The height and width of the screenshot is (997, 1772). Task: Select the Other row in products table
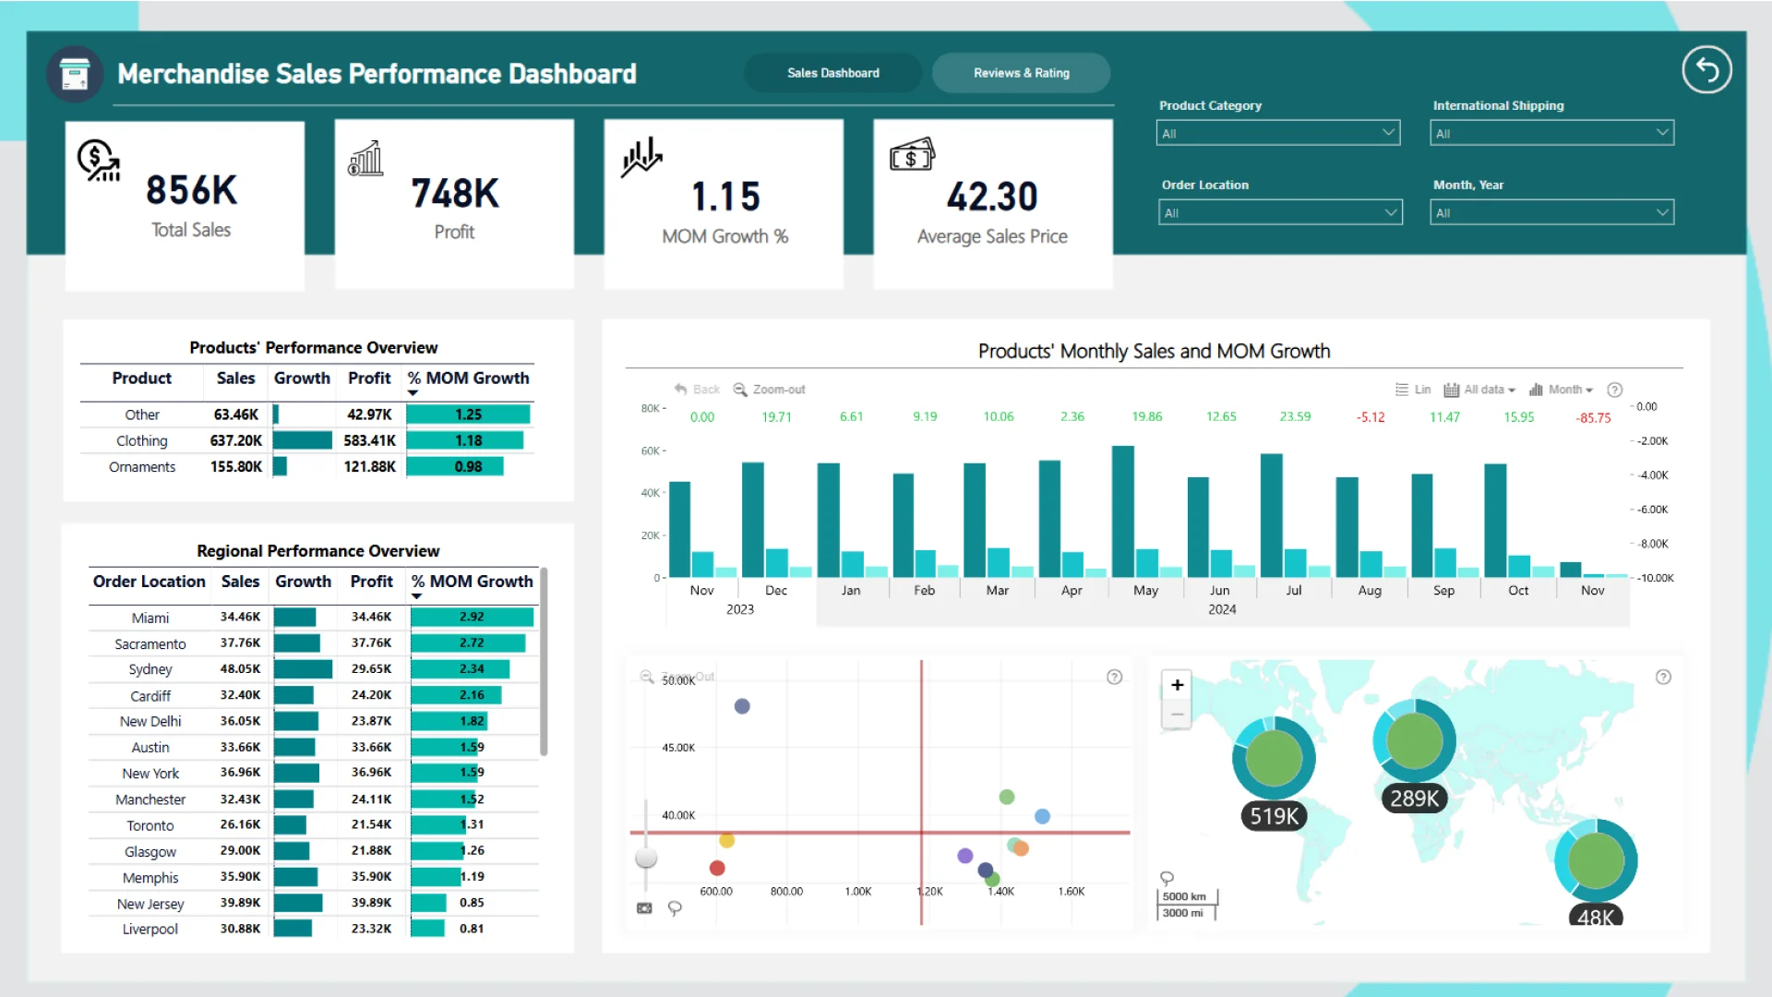[307, 415]
